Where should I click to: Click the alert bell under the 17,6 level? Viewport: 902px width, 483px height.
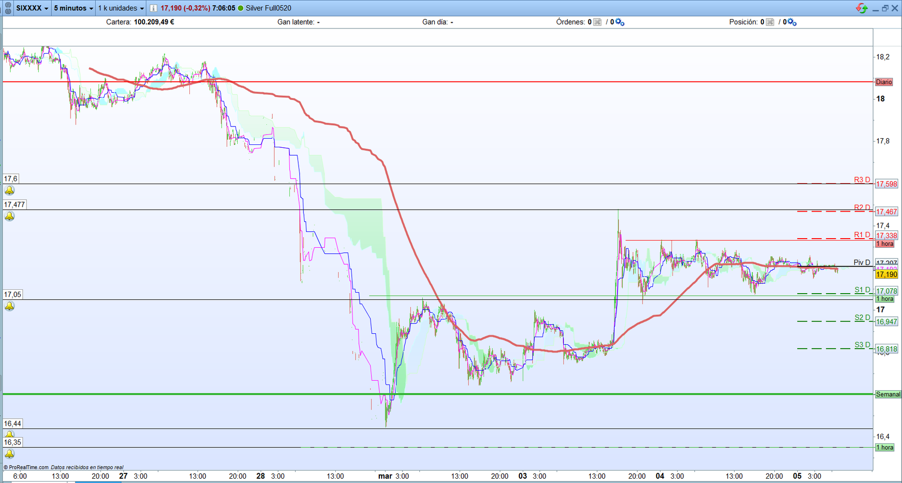coord(10,190)
